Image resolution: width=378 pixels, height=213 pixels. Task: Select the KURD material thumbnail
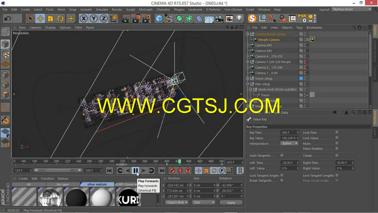click(129, 197)
